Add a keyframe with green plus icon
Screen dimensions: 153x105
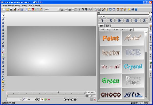(x=45, y=99)
